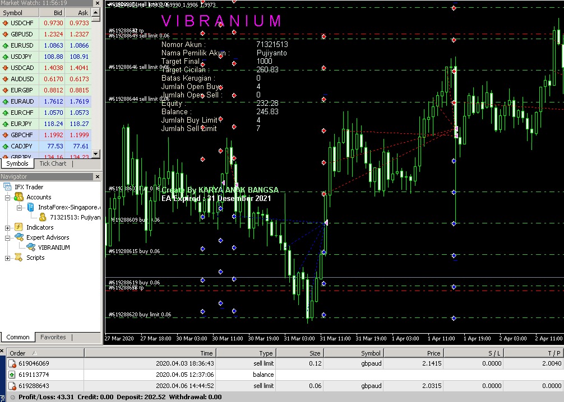This screenshot has height=402, width=564.
Task: Click the Accounts folder icon in Navigator
Action: coord(19,197)
